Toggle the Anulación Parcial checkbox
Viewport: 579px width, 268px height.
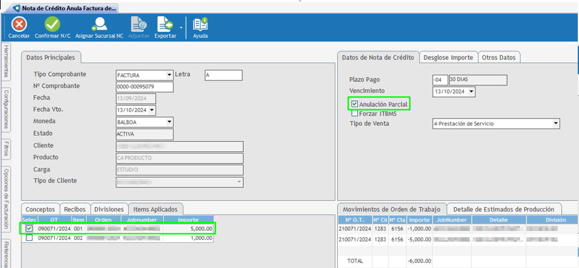[x=355, y=104]
